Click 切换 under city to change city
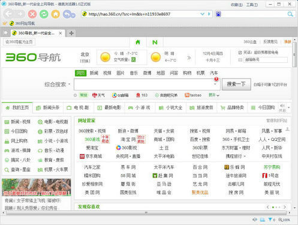Screen dimensions: 298x225 tap(85, 61)
